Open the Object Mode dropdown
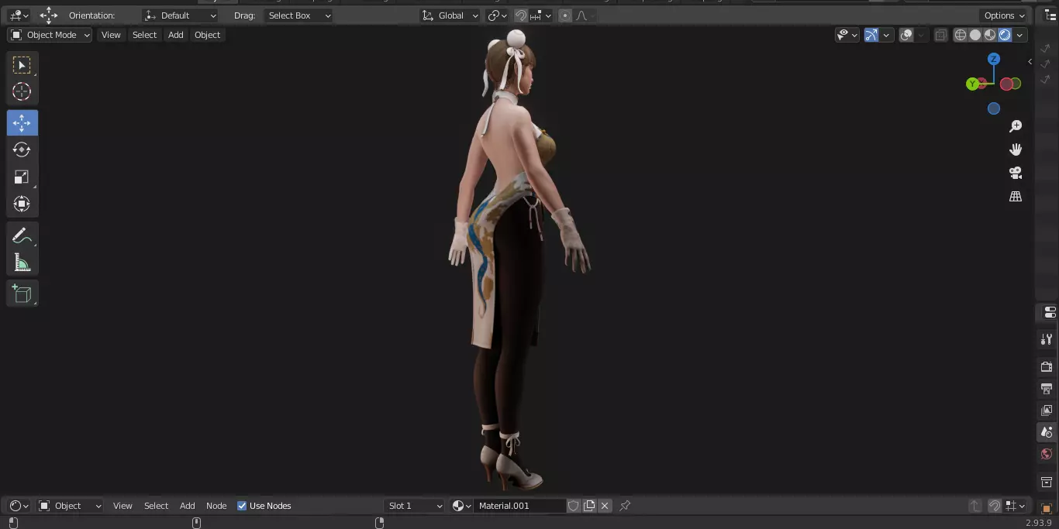This screenshot has height=529, width=1059. (x=50, y=35)
